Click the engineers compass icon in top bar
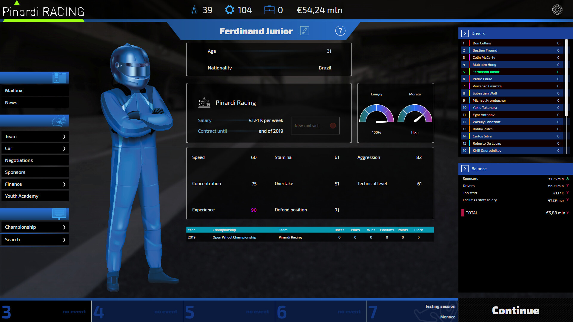The height and width of the screenshot is (322, 573). (x=194, y=10)
